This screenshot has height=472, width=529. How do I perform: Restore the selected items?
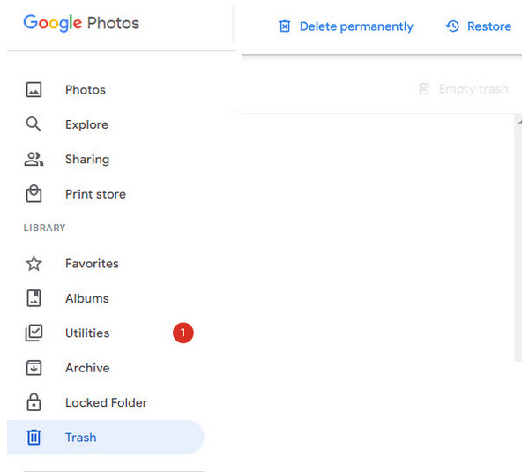479,26
